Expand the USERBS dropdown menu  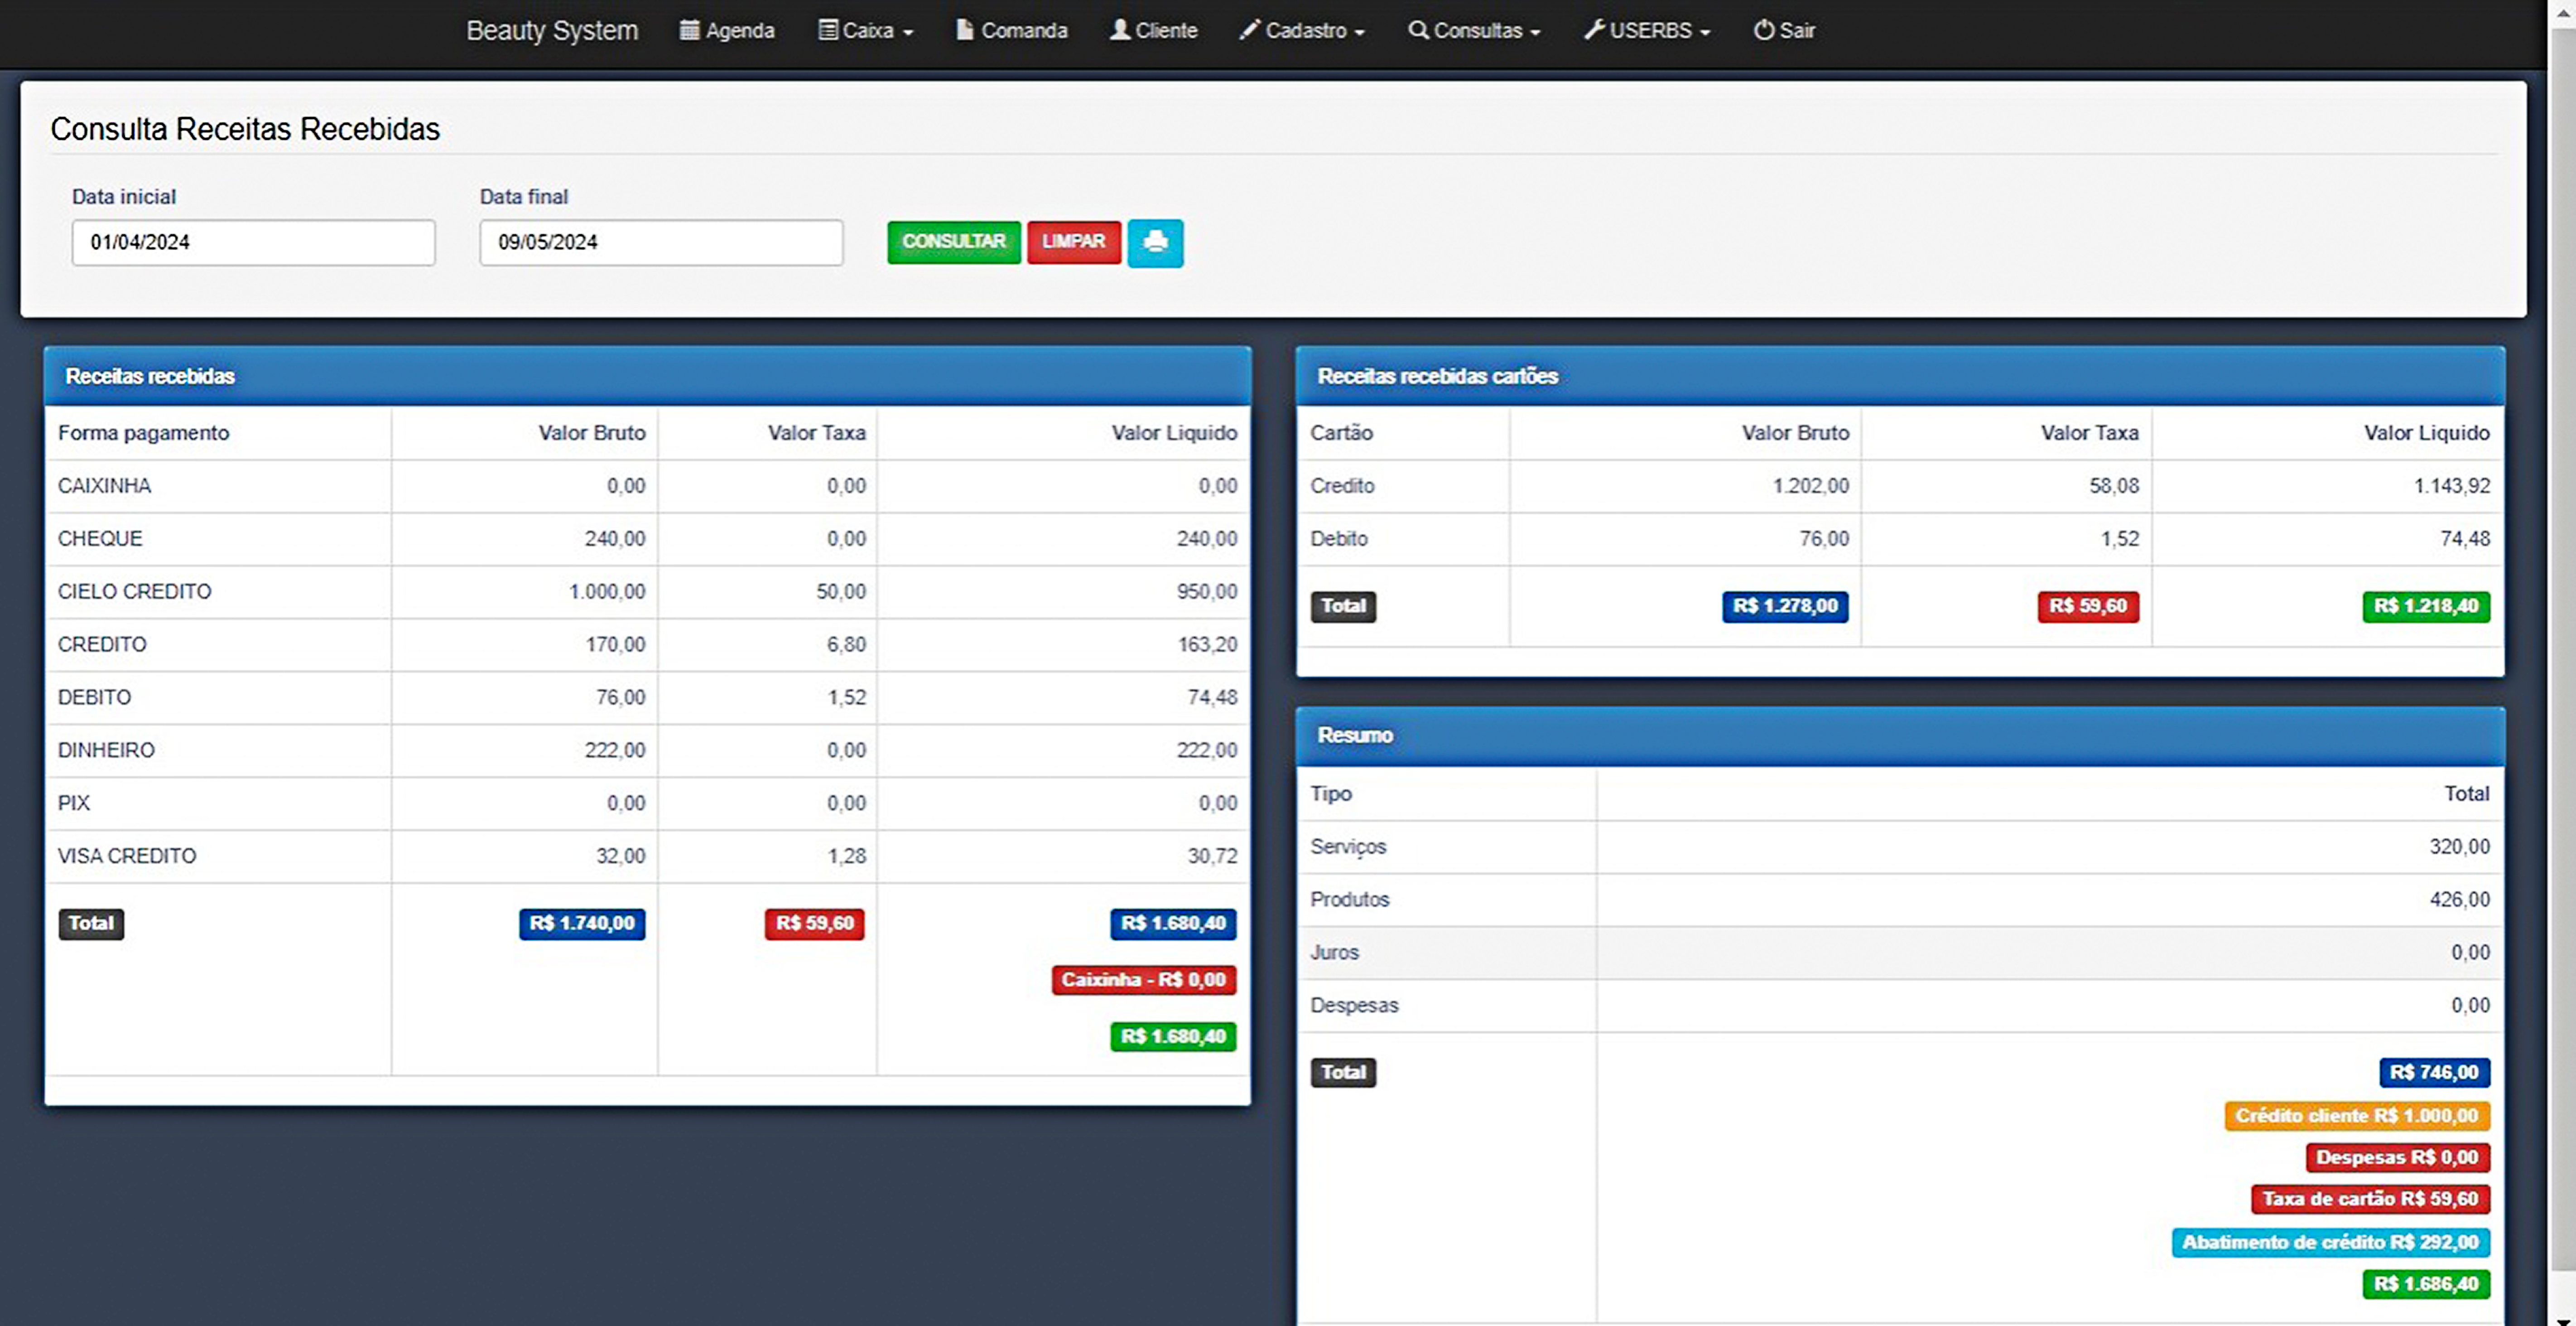pyautogui.click(x=1647, y=31)
